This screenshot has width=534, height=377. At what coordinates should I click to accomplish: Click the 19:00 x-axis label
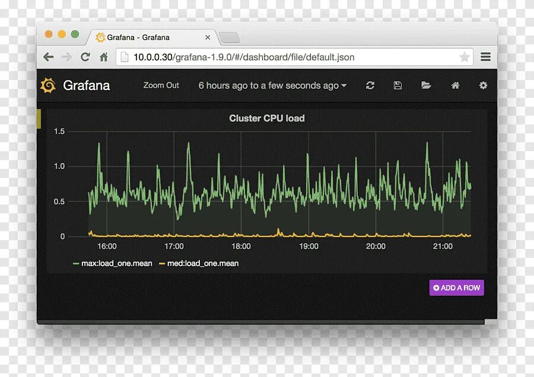tap(309, 246)
